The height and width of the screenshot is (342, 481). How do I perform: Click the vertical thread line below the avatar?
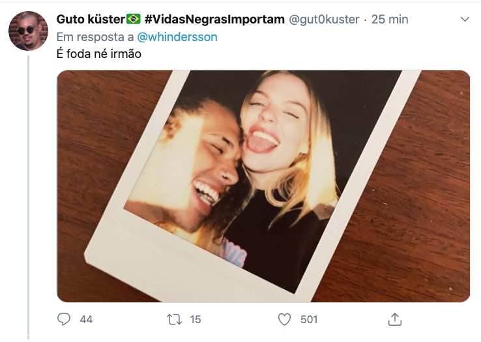point(28,195)
